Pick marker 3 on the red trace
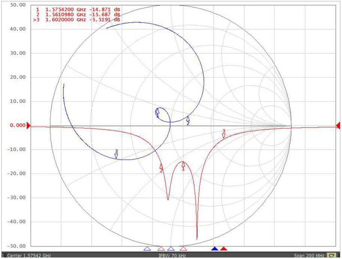The height and width of the screenshot is (259, 342). [x=224, y=136]
